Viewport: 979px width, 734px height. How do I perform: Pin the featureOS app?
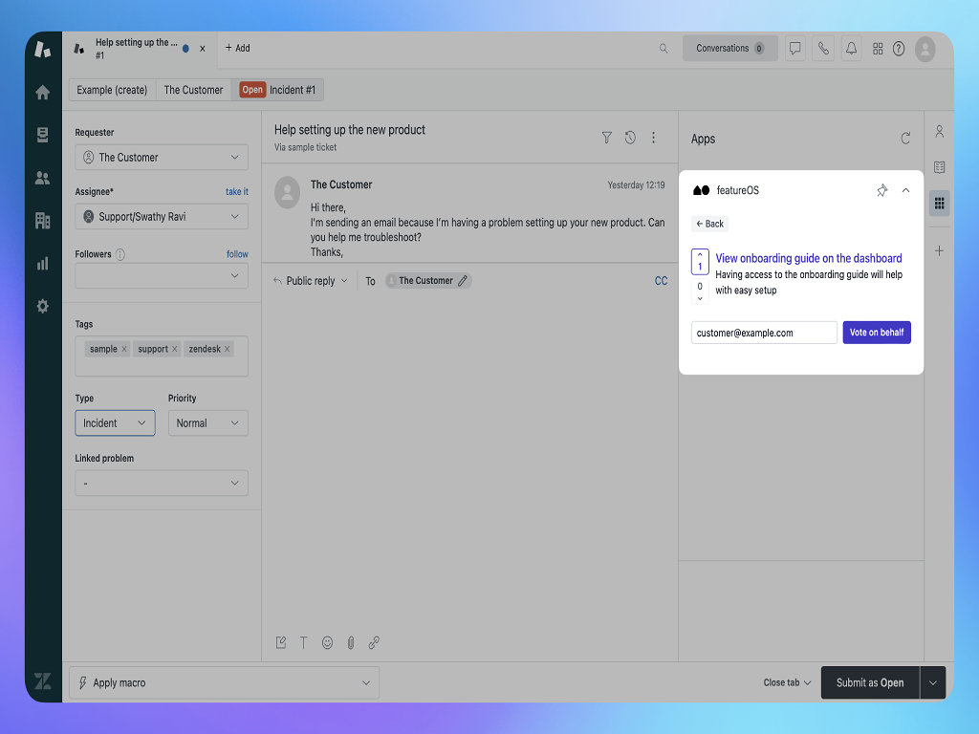tap(881, 191)
